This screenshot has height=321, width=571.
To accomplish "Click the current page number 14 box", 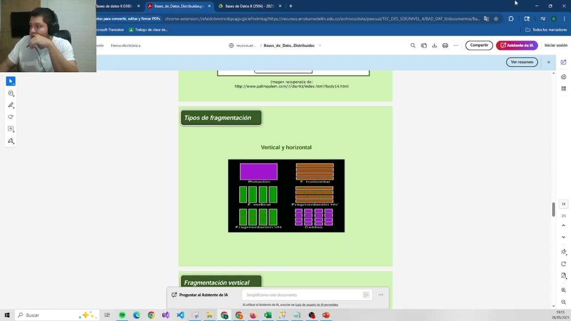I will [x=563, y=204].
